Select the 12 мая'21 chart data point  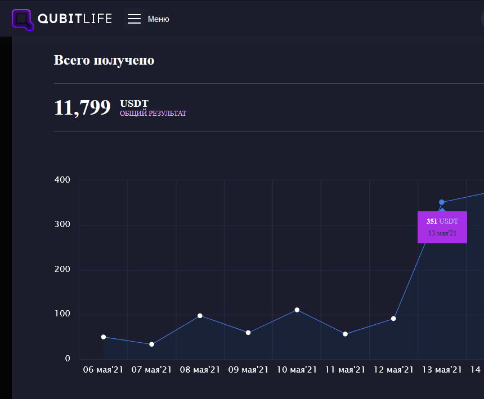pos(393,319)
